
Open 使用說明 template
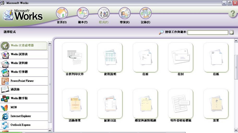coord(110,57)
